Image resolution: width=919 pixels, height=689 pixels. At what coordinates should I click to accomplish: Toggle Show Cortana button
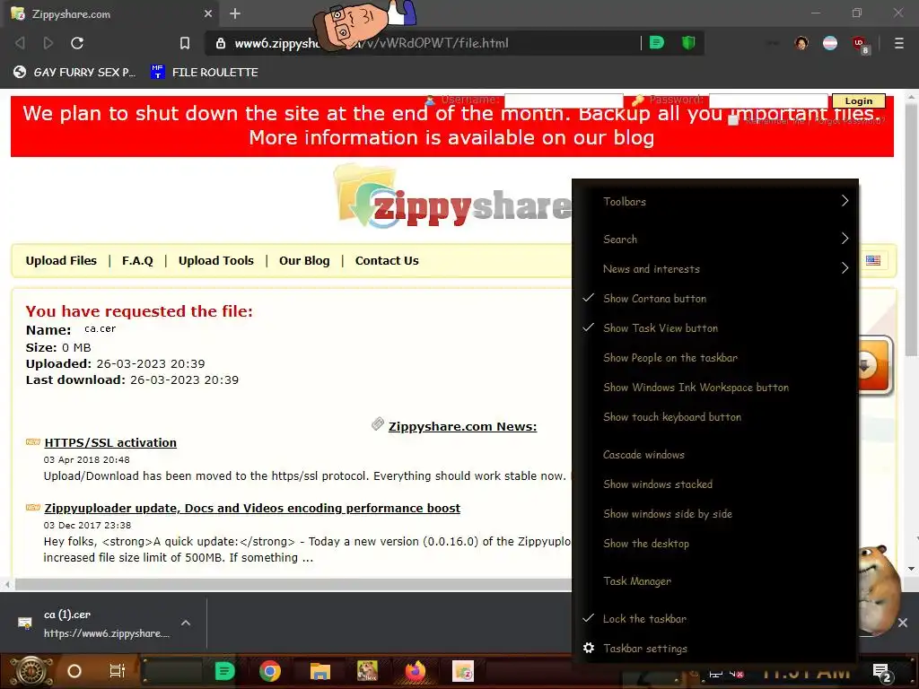point(715,298)
